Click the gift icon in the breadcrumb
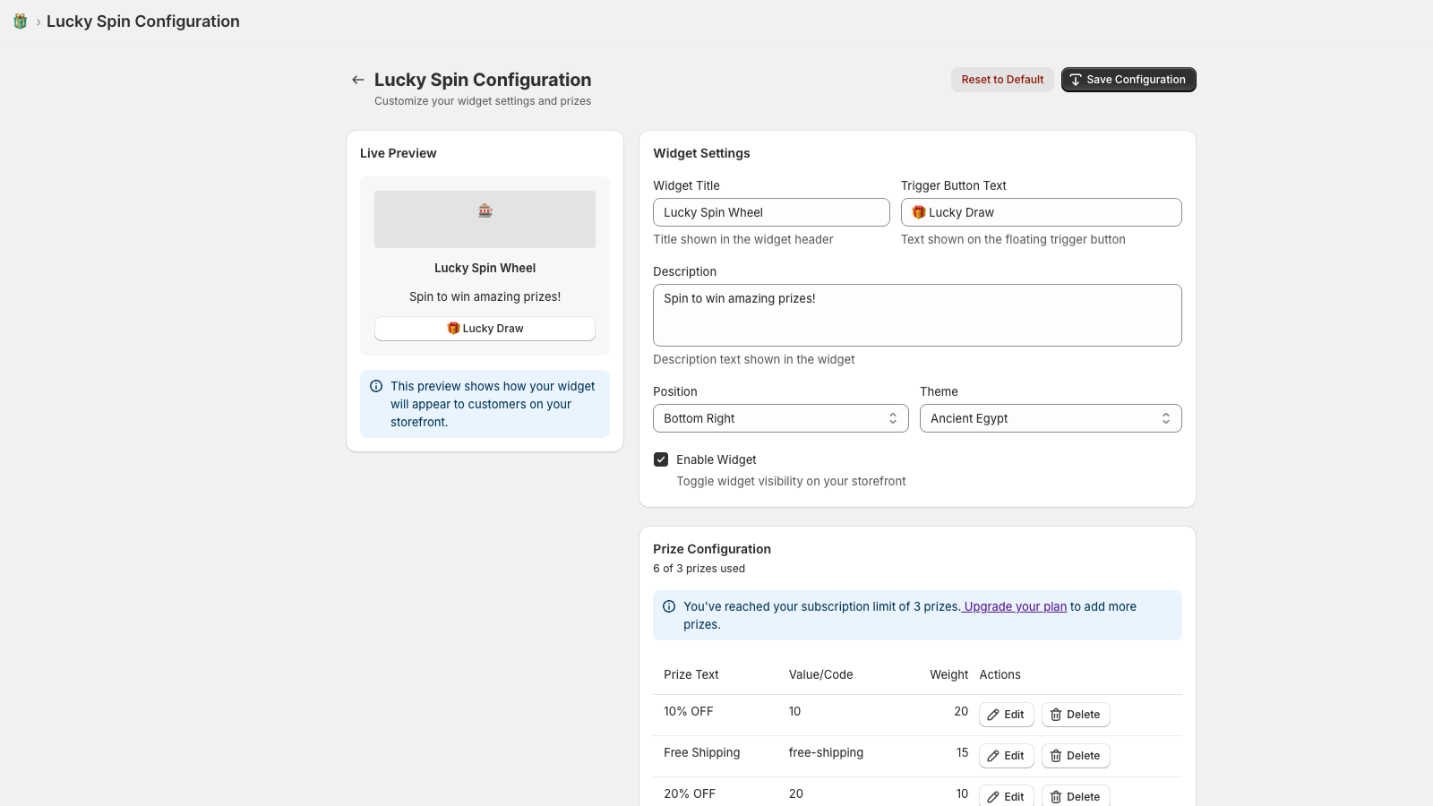This screenshot has height=806, width=1433. coord(20,21)
